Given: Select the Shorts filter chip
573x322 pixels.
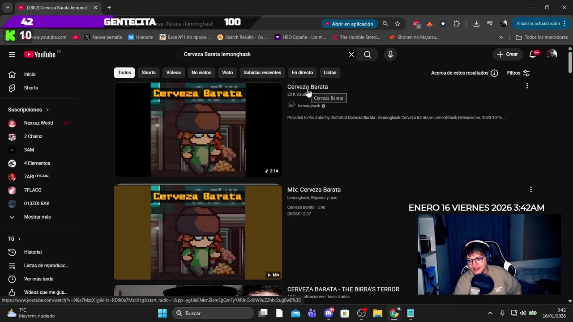Looking at the screenshot, I should (x=149, y=72).
